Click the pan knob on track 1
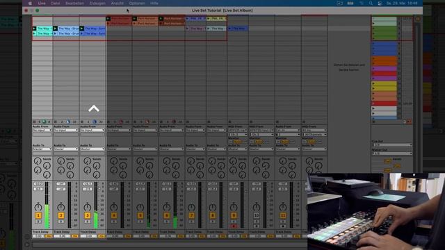Viewport: 445px width, 250px height. tap(38, 207)
